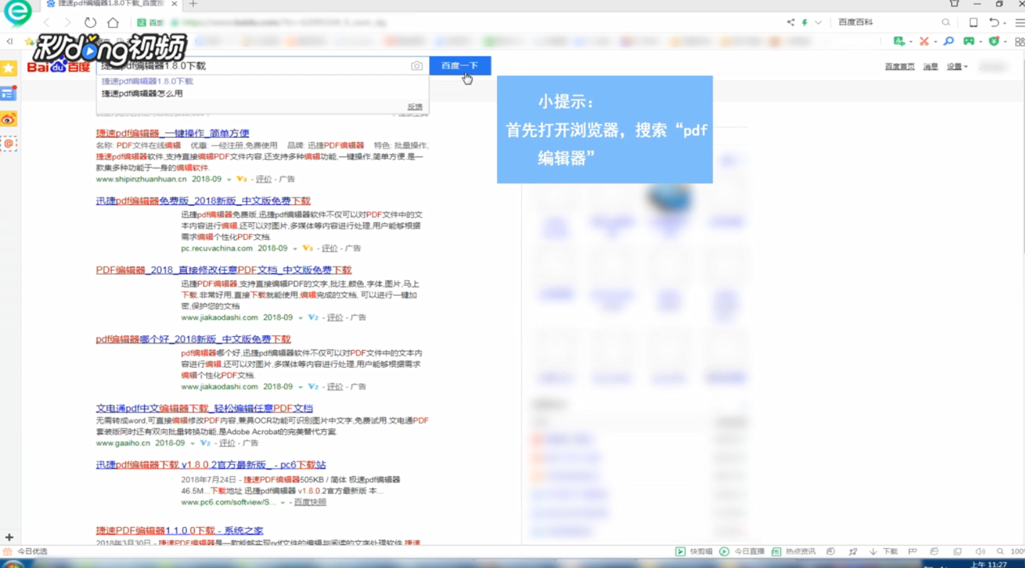The height and width of the screenshot is (568, 1025).
Task: Open result PDF编辑器_2018_直接修改任意PDF文档
Action: [223, 270]
